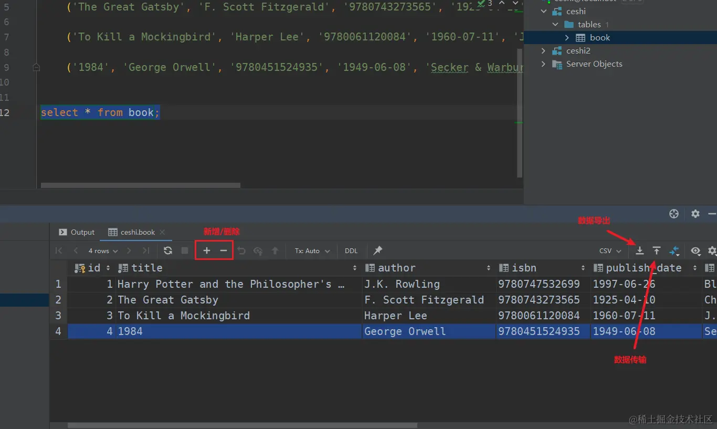This screenshot has width=717, height=429.
Task: Click the upload arrow copy-to-database icon
Action: [x=657, y=251]
